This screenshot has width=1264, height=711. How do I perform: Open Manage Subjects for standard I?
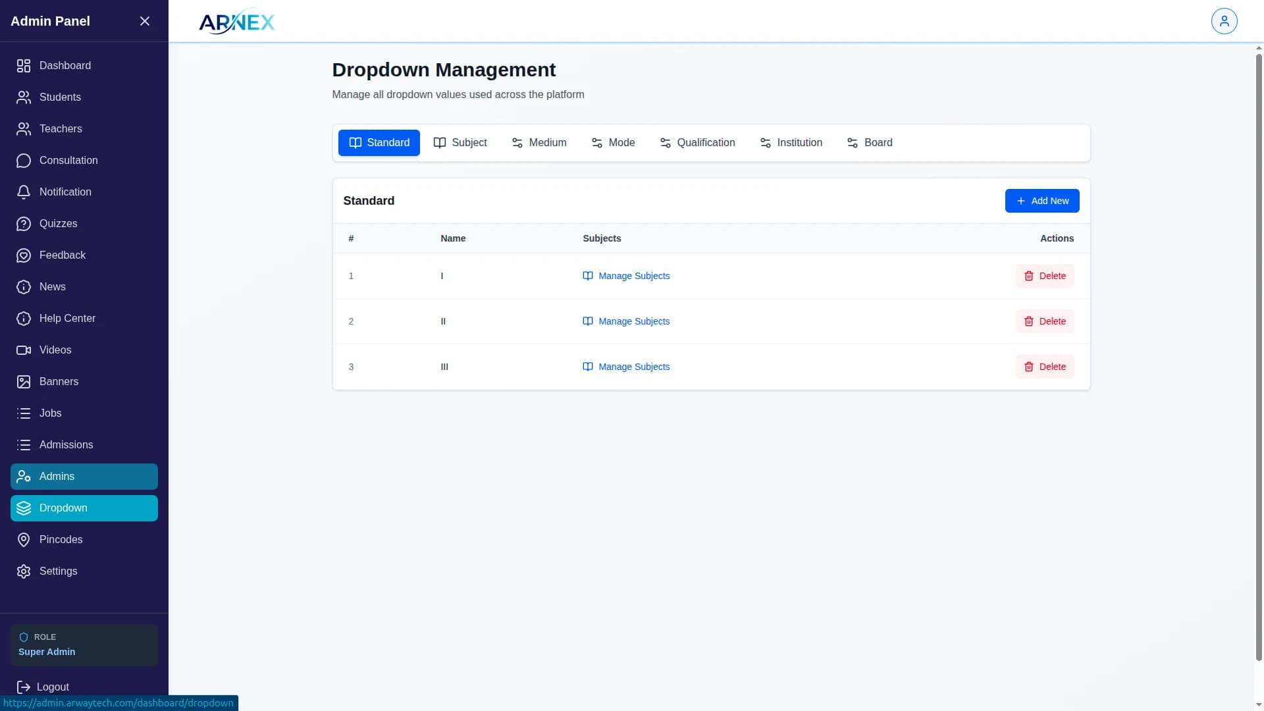pos(626,276)
